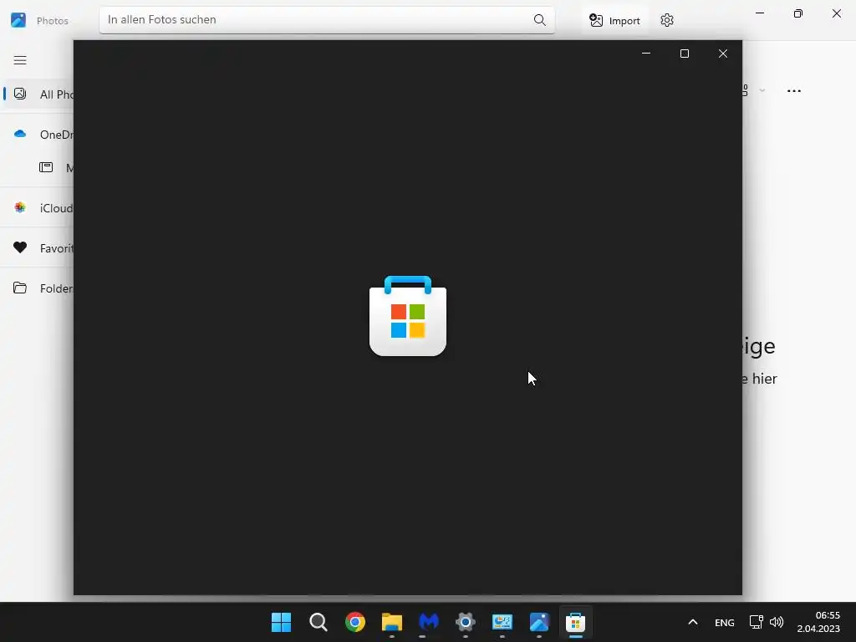Close the Photos window
The width and height of the screenshot is (856, 642).
point(836,13)
